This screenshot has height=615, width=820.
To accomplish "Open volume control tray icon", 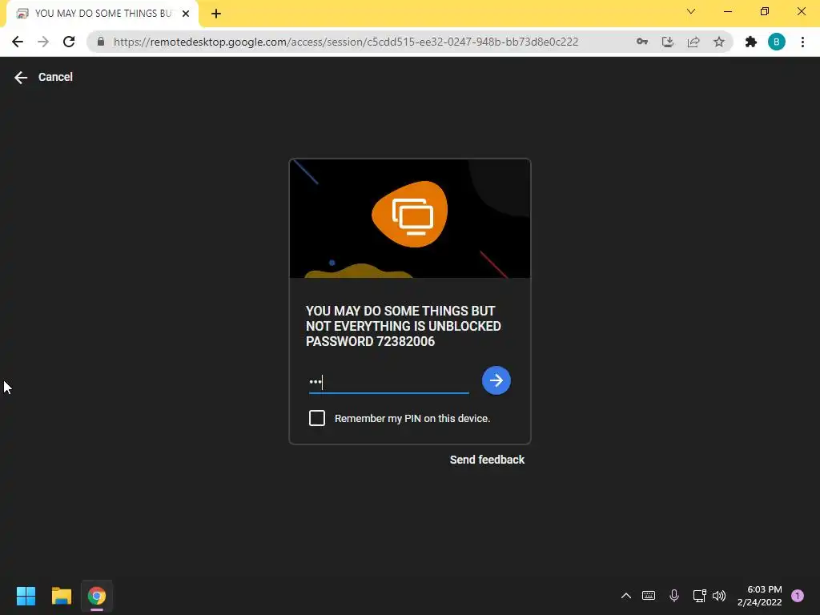I will click(x=720, y=596).
